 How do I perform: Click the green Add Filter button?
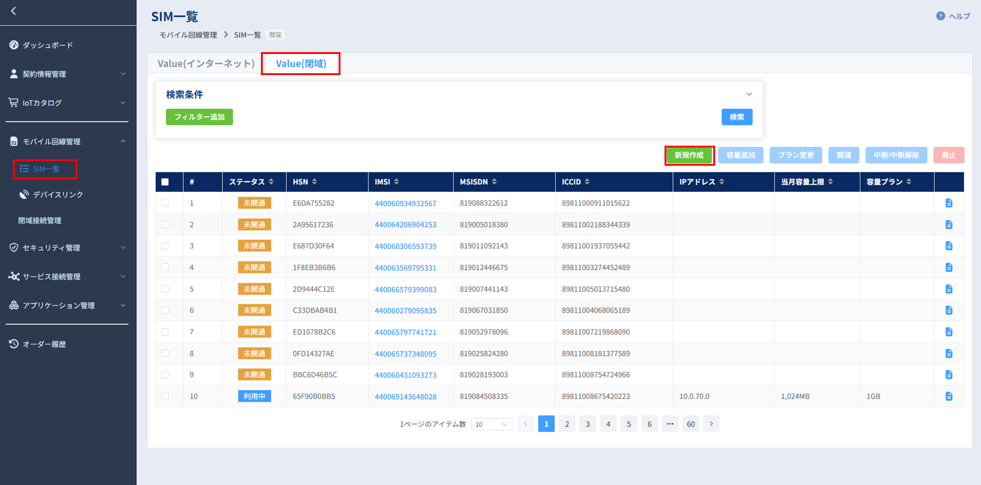(199, 117)
